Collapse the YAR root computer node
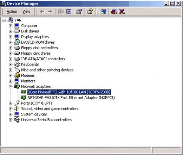This screenshot has width=183, height=155. [4, 20]
